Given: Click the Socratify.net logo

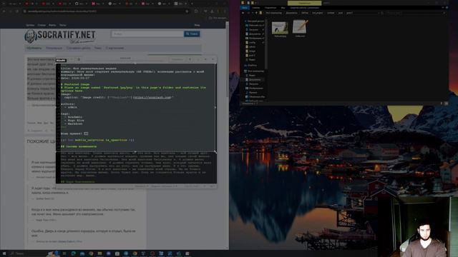Looking at the screenshot, I should 60,36.
